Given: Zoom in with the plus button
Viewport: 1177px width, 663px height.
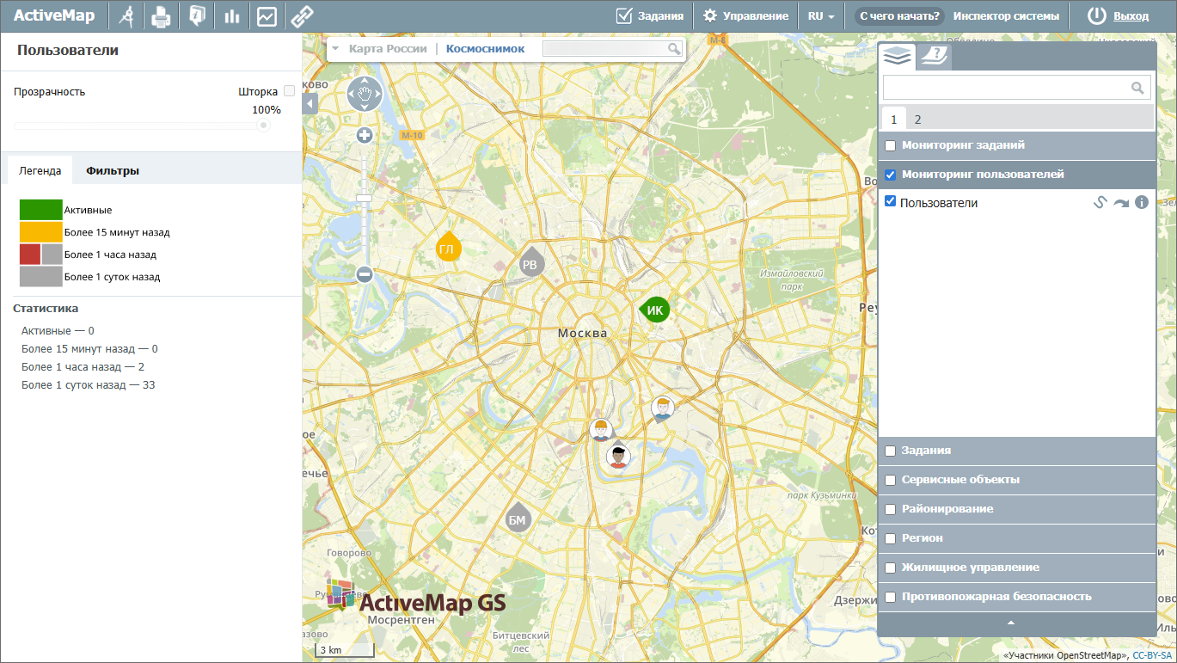Looking at the screenshot, I should 365,135.
